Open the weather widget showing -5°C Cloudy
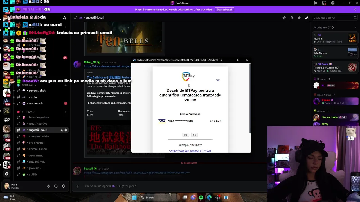 tap(10, 198)
